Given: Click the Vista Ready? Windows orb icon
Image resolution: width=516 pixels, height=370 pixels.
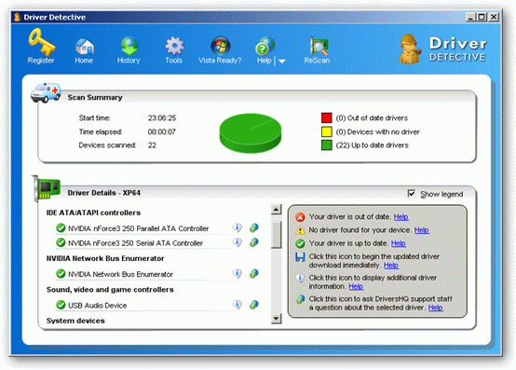Looking at the screenshot, I should click(x=220, y=46).
